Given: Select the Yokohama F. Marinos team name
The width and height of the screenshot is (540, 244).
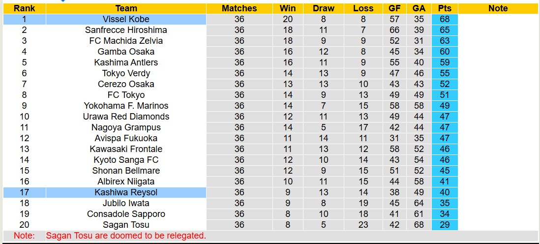Looking at the screenshot, I should point(126,106).
